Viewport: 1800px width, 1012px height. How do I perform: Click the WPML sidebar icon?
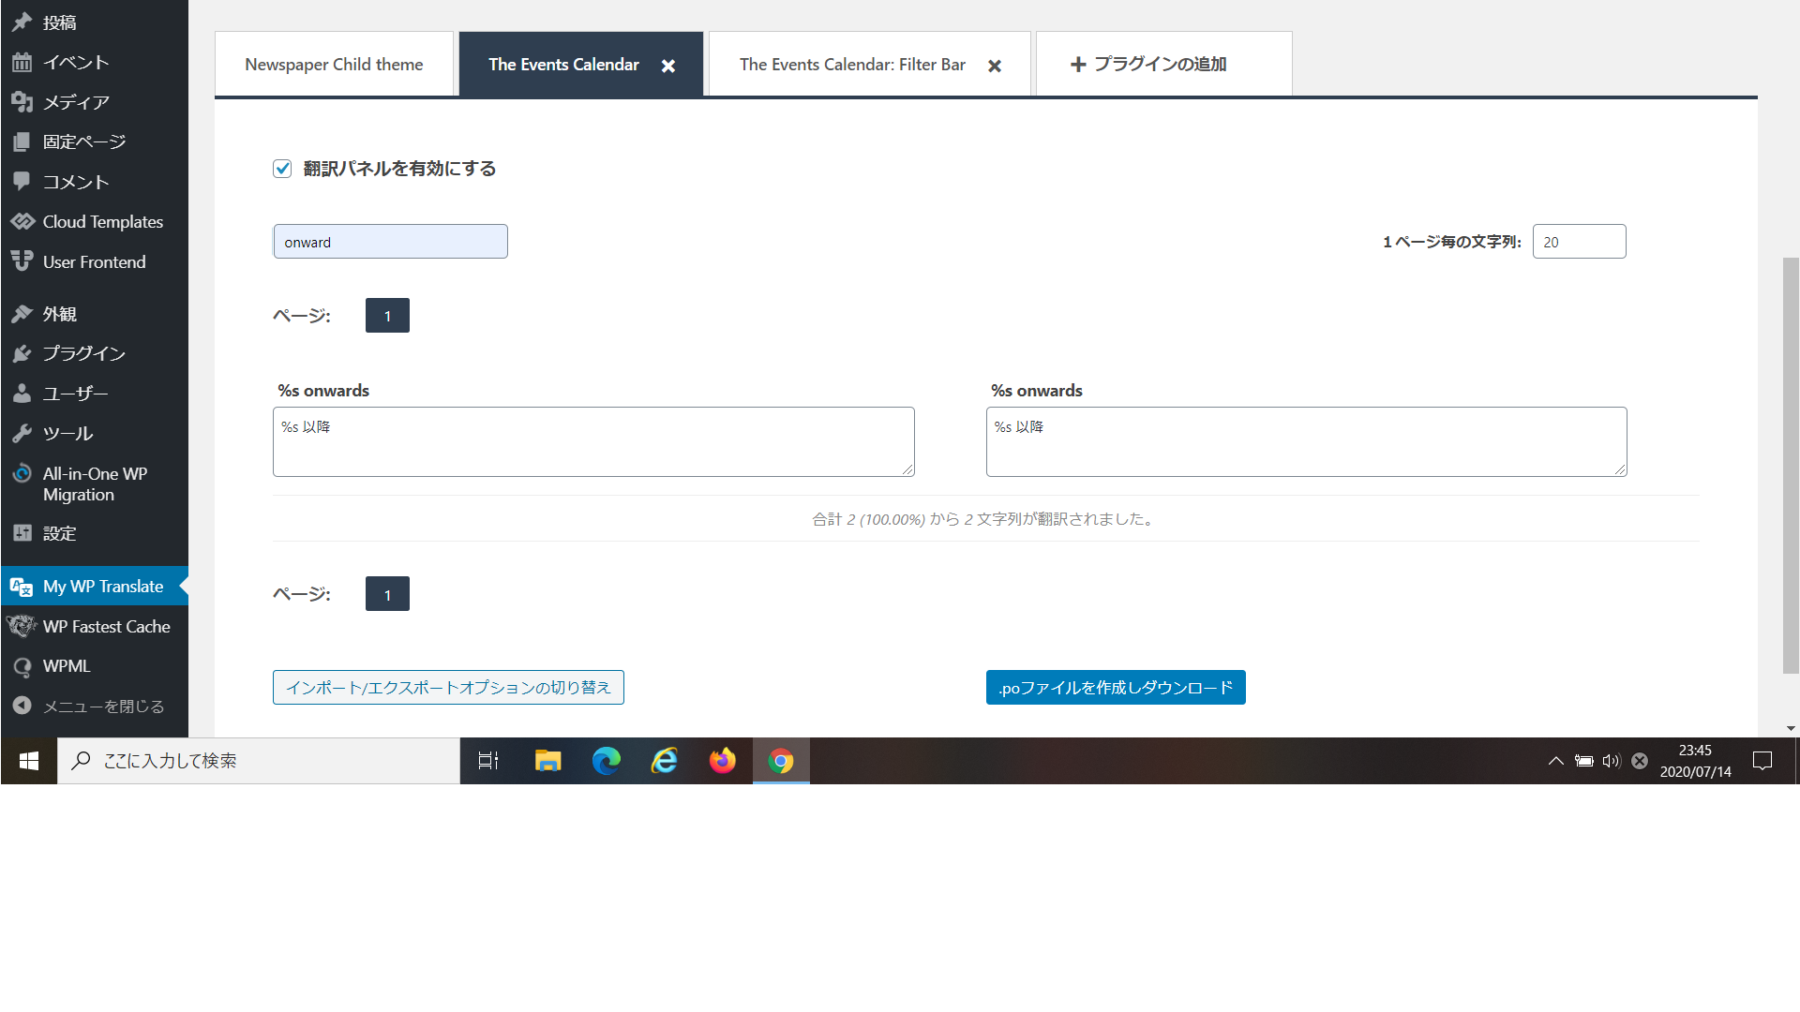point(21,666)
